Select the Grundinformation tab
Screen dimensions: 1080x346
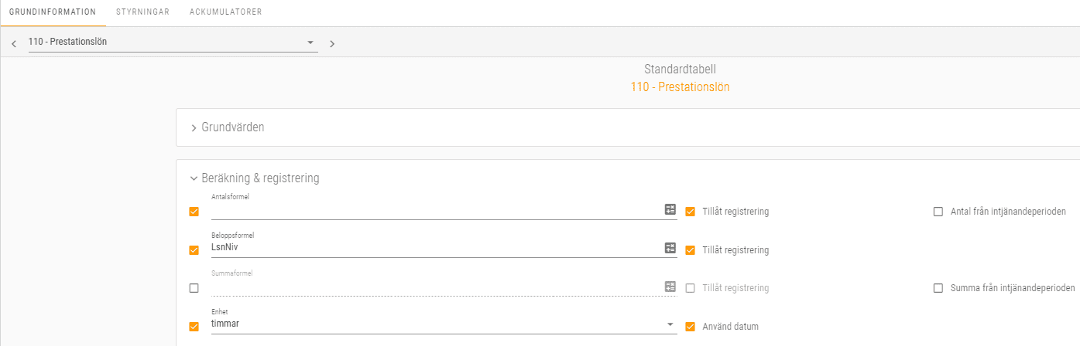[53, 12]
